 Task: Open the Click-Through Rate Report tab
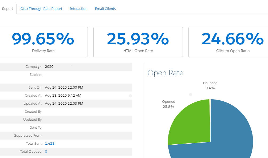tap(41, 9)
